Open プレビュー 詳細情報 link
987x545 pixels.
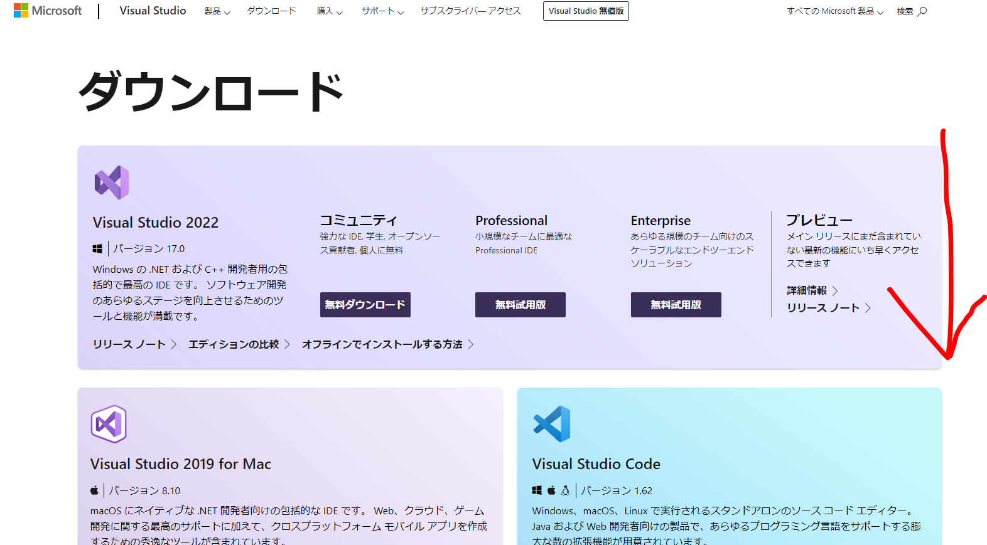tap(812, 290)
